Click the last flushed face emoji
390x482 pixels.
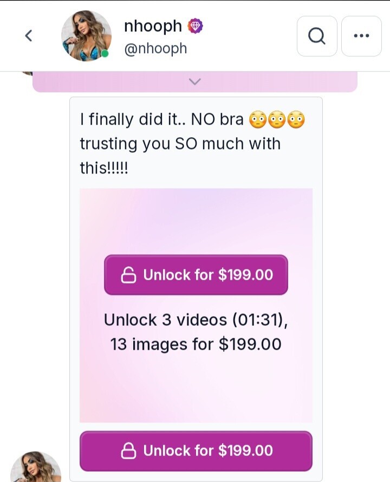tap(296, 120)
